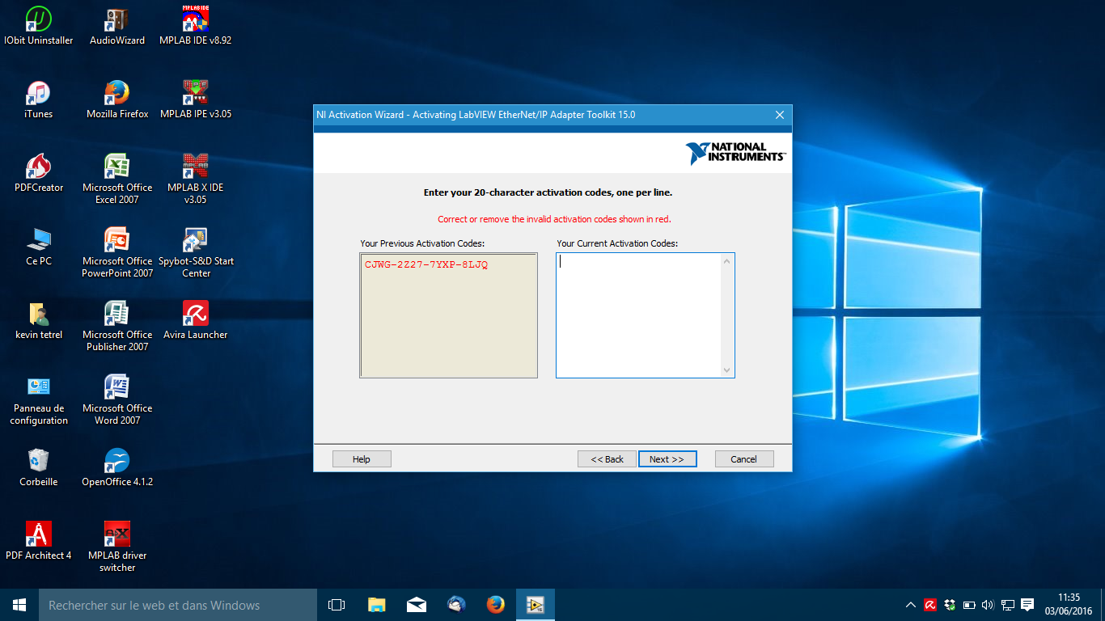Open the Windows Start menu
The image size is (1105, 621).
[19, 605]
